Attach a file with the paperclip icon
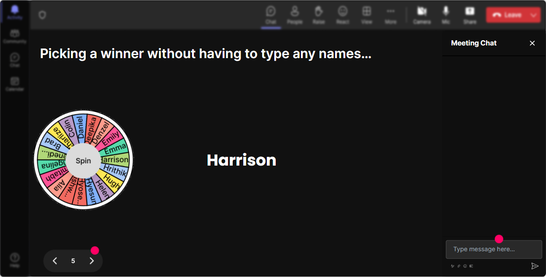This screenshot has width=546, height=277. click(459, 266)
